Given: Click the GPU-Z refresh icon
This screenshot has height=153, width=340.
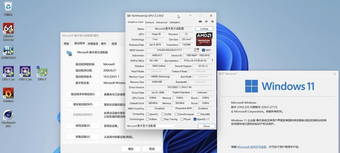Looking at the screenshot, I should click(x=206, y=22).
